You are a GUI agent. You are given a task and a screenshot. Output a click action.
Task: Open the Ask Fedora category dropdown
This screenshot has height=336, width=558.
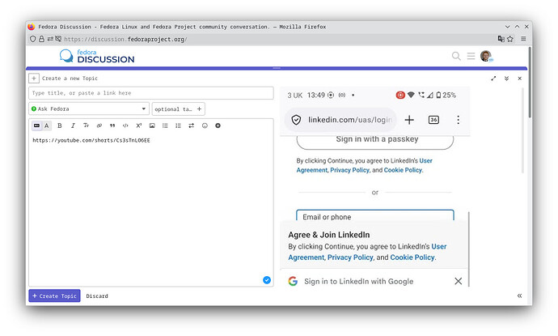[89, 109]
